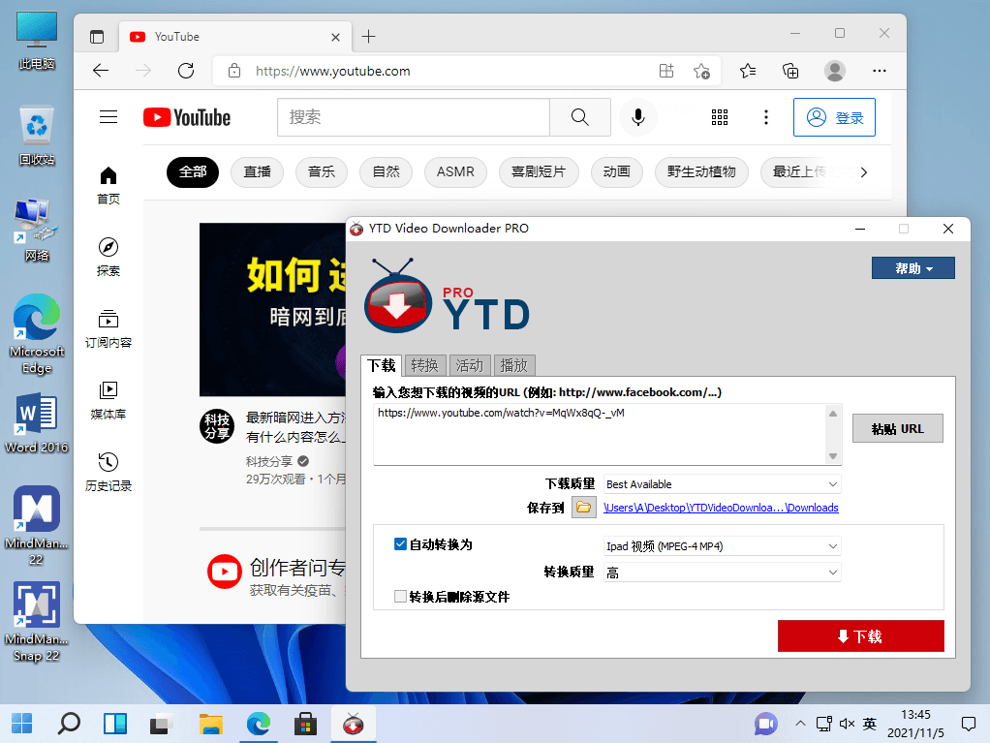Open the notification center icon

point(969,724)
